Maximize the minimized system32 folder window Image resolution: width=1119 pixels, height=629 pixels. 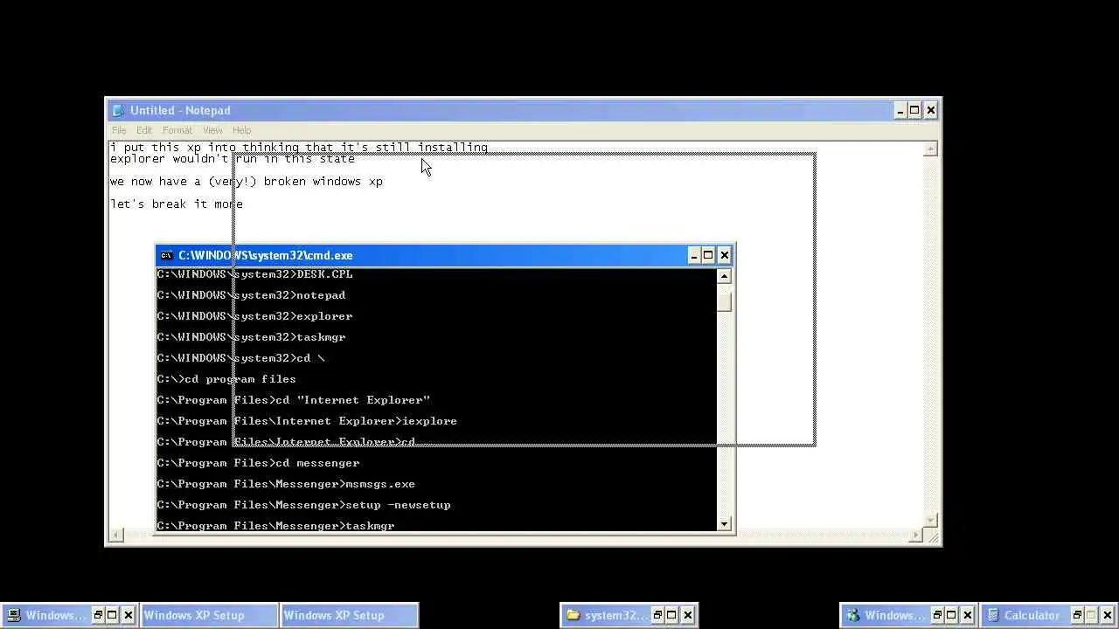tap(672, 615)
